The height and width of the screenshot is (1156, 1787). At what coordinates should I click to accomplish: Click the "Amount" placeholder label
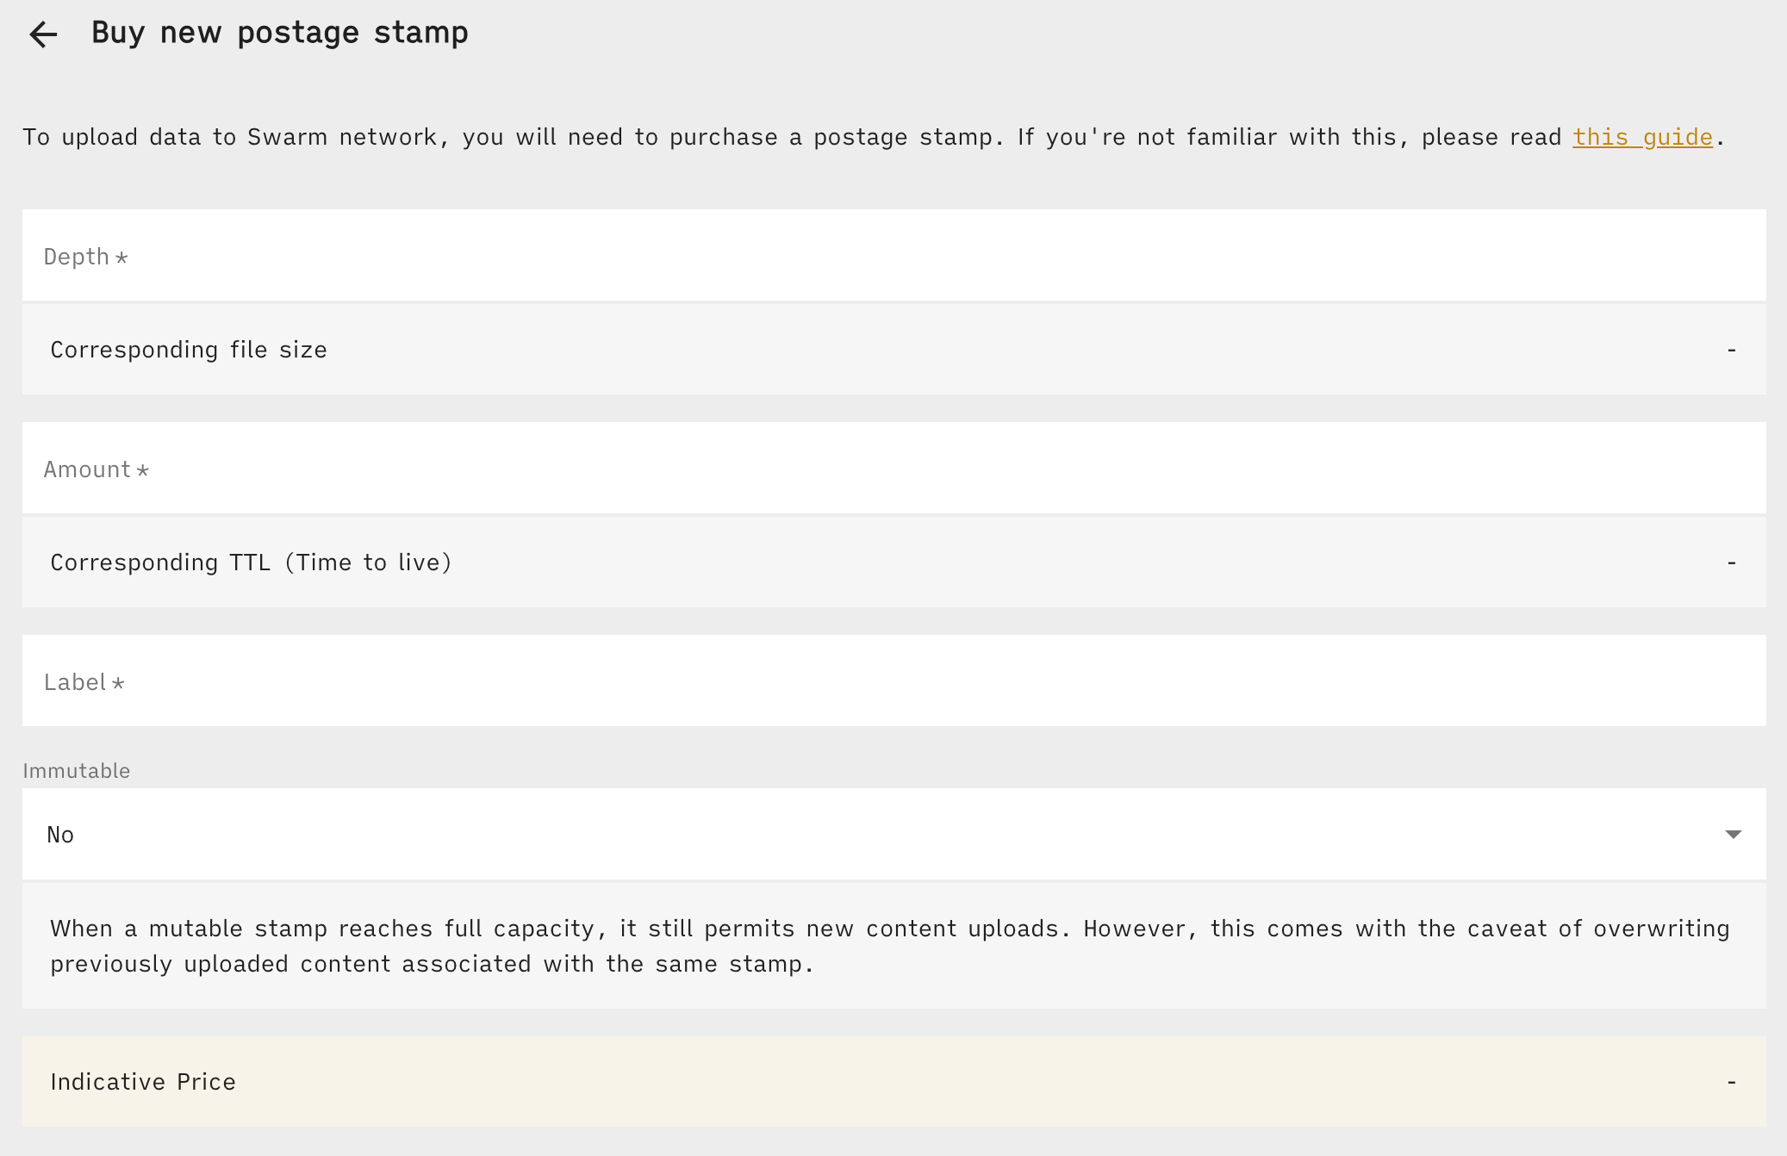click(88, 469)
